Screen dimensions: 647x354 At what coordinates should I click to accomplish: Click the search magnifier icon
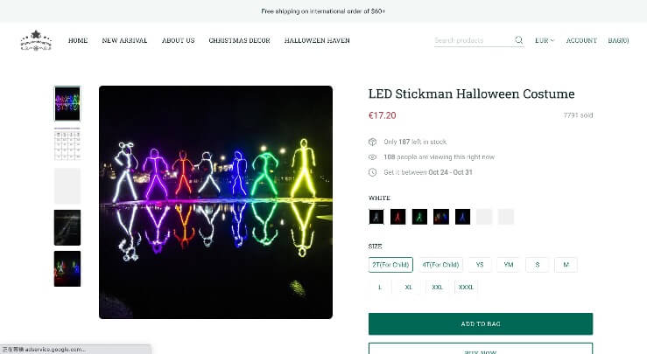519,40
